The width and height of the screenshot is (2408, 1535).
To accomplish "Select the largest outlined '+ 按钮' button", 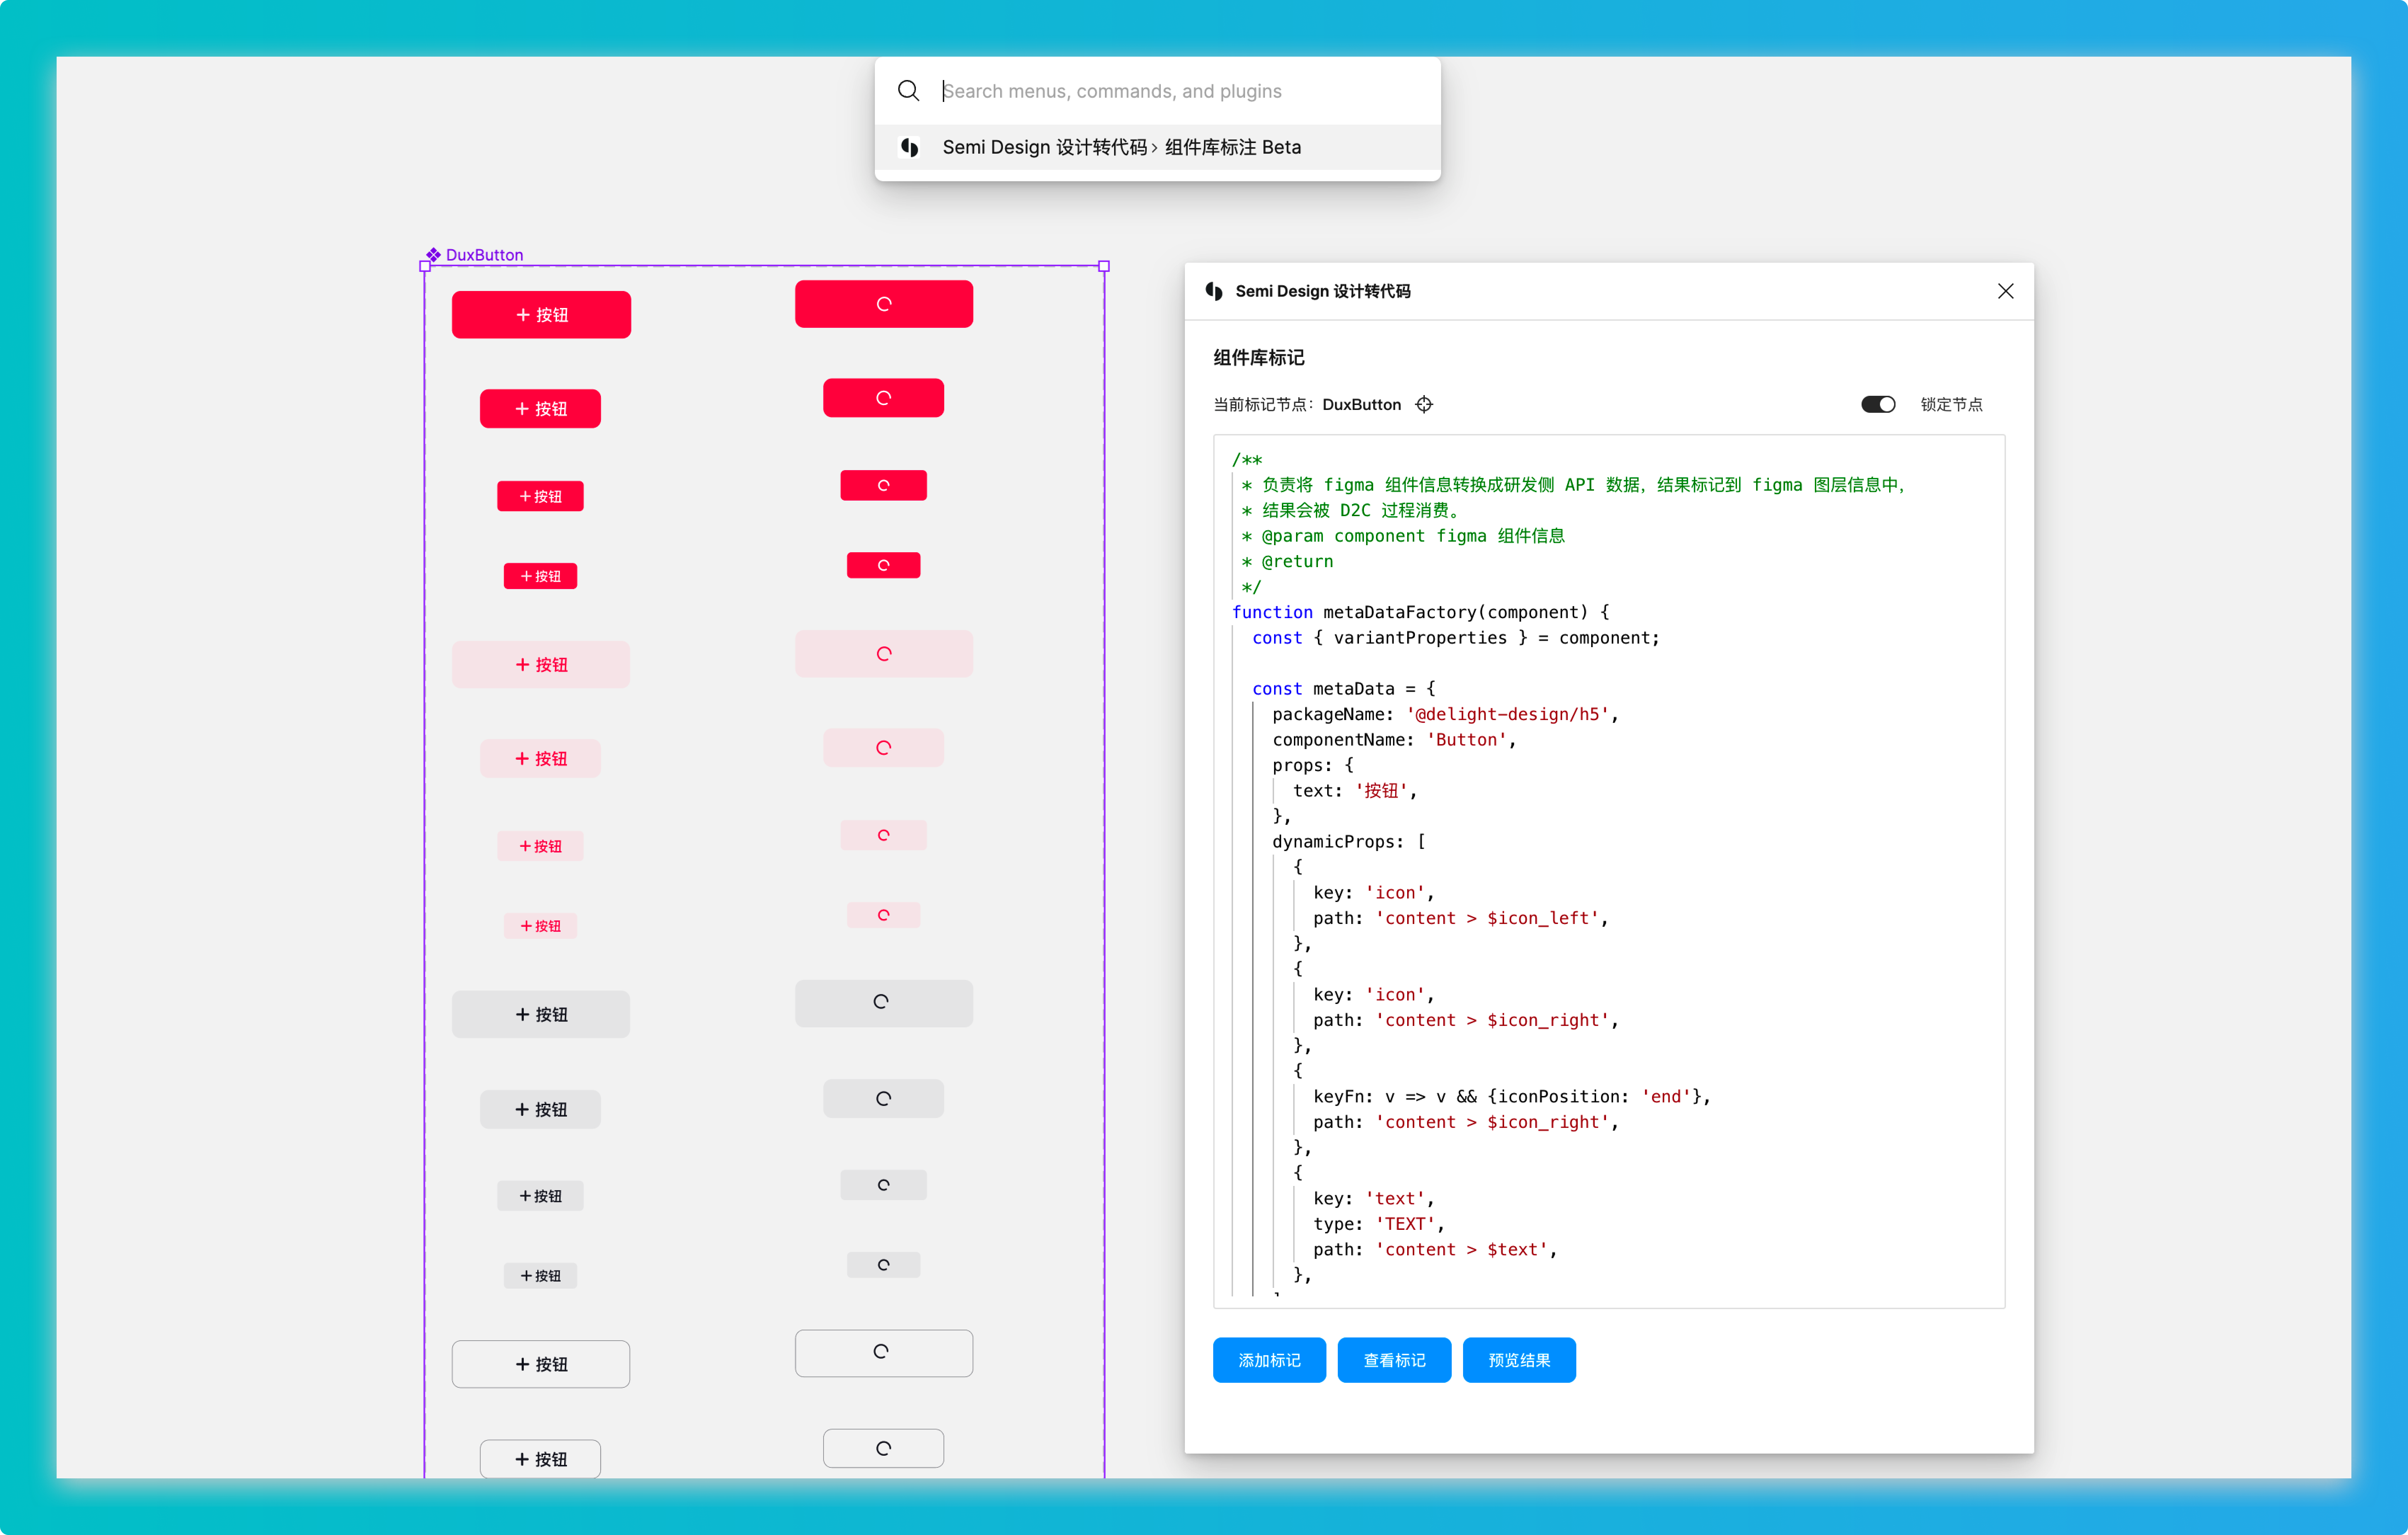I will [541, 1364].
